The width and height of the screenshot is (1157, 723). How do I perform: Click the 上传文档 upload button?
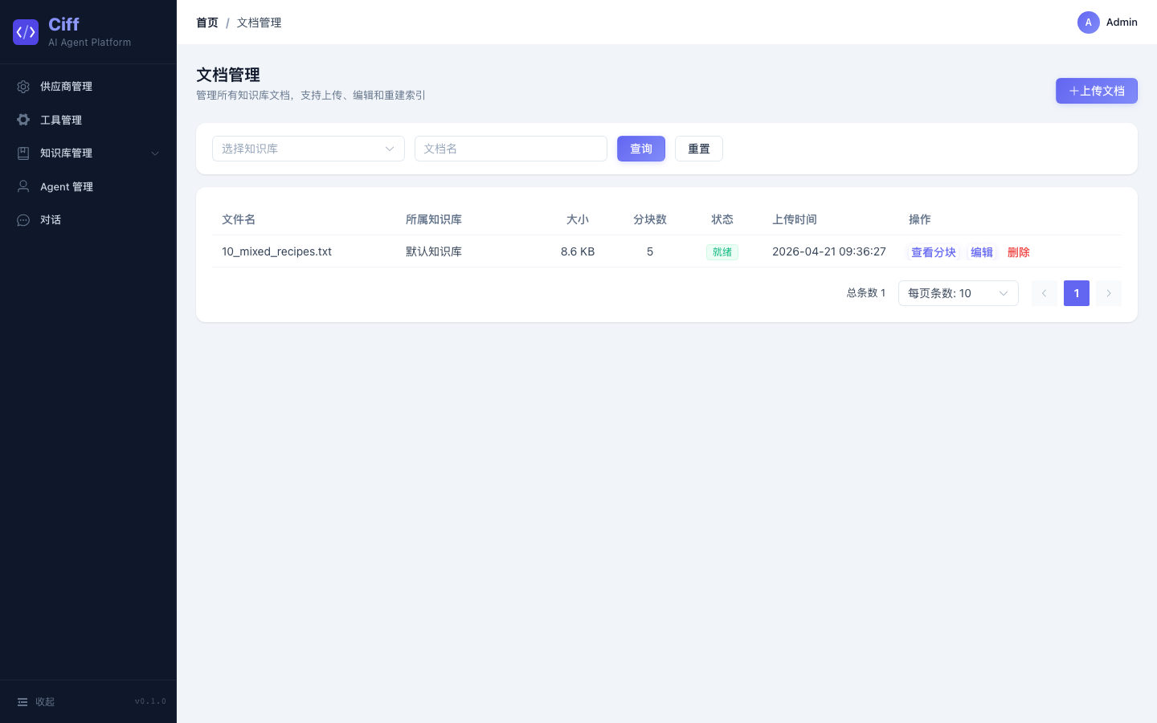coord(1097,91)
